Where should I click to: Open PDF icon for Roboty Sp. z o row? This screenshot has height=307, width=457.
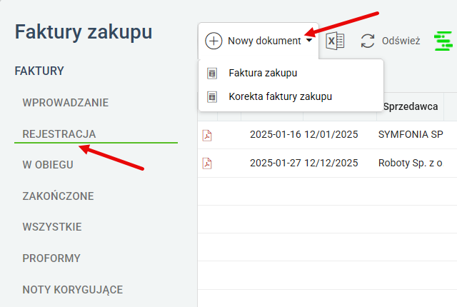pos(207,163)
